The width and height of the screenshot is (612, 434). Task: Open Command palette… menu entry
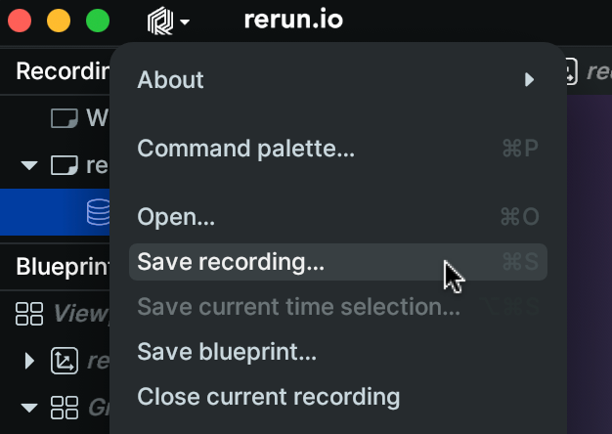coord(338,149)
